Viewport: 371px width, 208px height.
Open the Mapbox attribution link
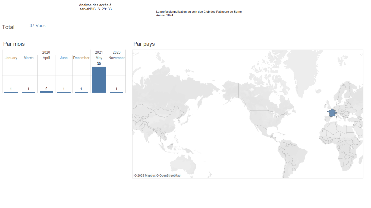click(x=144, y=175)
